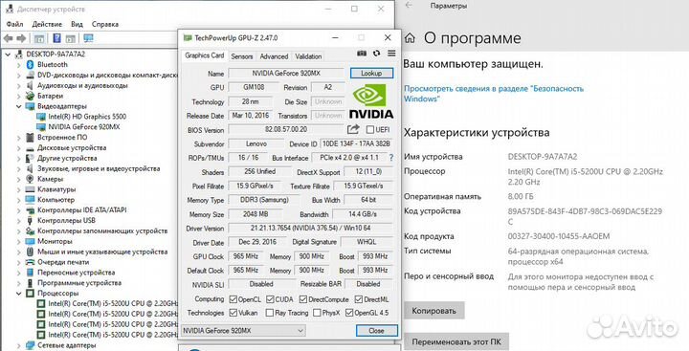Image resolution: width=689 pixels, height=351 pixels.
Task: Click the Driver Version field
Action: coord(311,228)
